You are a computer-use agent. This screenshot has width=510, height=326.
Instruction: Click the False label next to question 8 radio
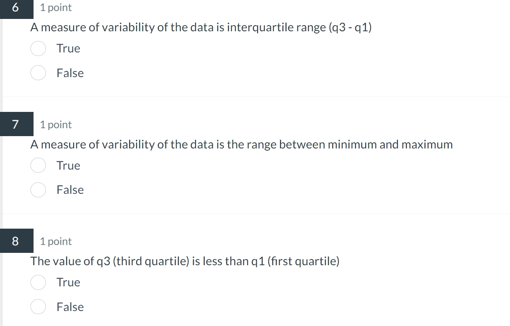click(x=70, y=307)
